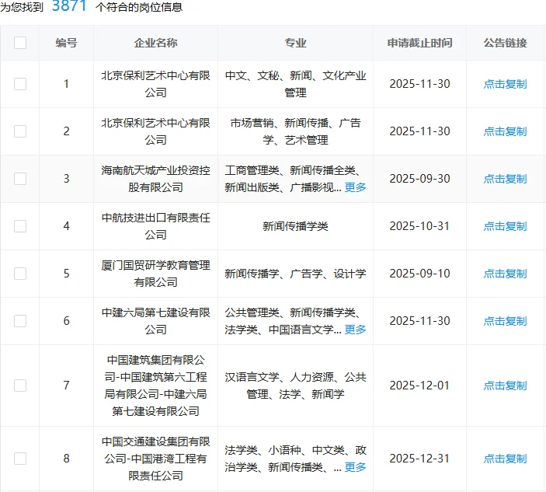Click deadline 2025-11-30 in row 1
The height and width of the screenshot is (492, 546).
[x=419, y=84]
